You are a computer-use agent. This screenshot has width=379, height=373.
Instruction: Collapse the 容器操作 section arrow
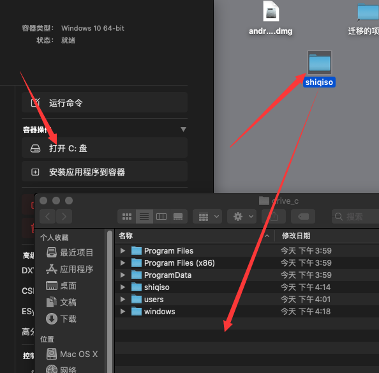(x=183, y=130)
